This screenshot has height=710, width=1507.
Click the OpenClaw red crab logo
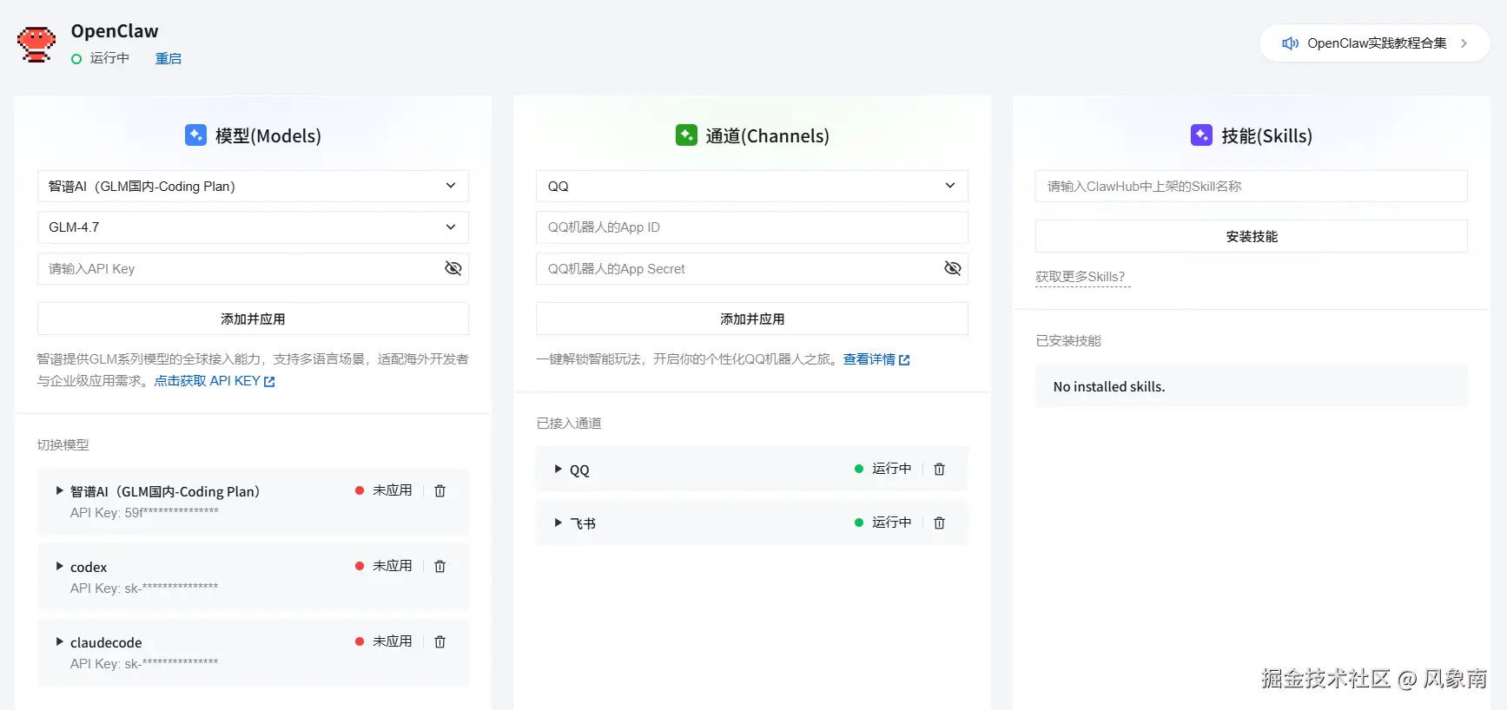point(36,44)
